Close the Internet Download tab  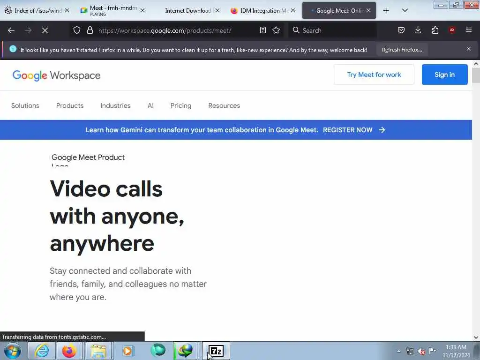217,10
